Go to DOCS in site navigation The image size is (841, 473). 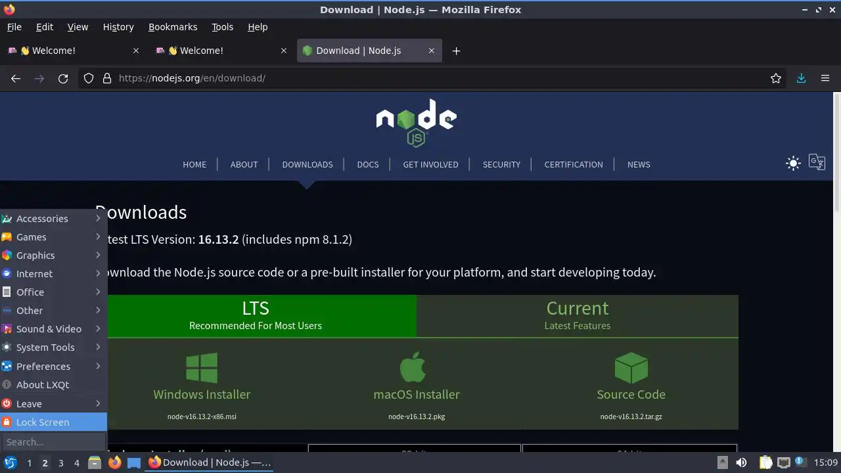pos(368,165)
